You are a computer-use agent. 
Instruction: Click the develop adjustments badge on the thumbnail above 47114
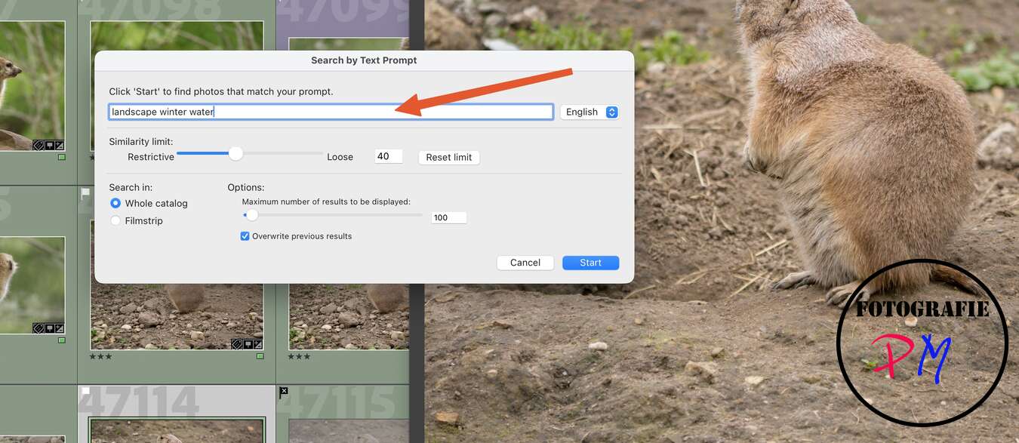(x=258, y=344)
